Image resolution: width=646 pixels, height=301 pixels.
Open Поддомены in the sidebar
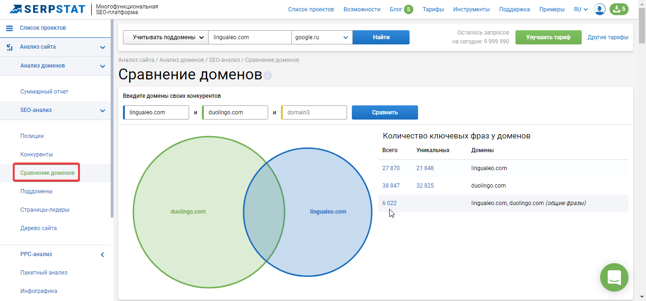[x=36, y=191]
